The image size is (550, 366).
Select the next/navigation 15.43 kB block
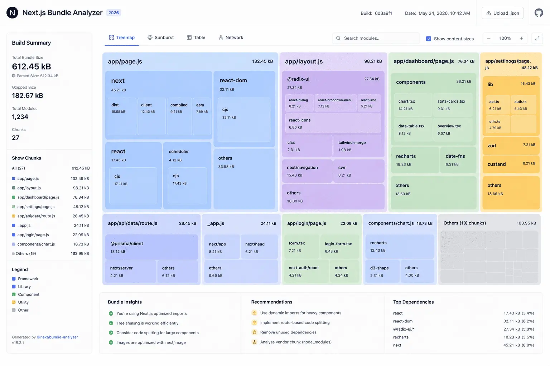click(x=307, y=171)
